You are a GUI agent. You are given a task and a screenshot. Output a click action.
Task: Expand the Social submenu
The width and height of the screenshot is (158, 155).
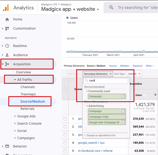point(15,131)
